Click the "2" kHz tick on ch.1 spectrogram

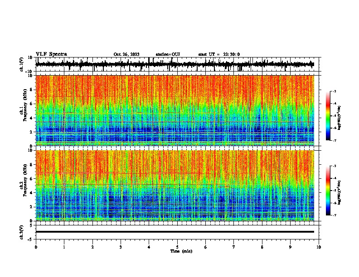point(32,132)
